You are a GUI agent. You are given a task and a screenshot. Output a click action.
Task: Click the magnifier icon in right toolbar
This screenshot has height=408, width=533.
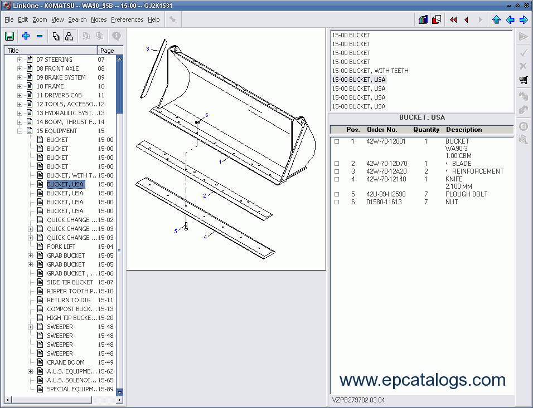[524, 140]
